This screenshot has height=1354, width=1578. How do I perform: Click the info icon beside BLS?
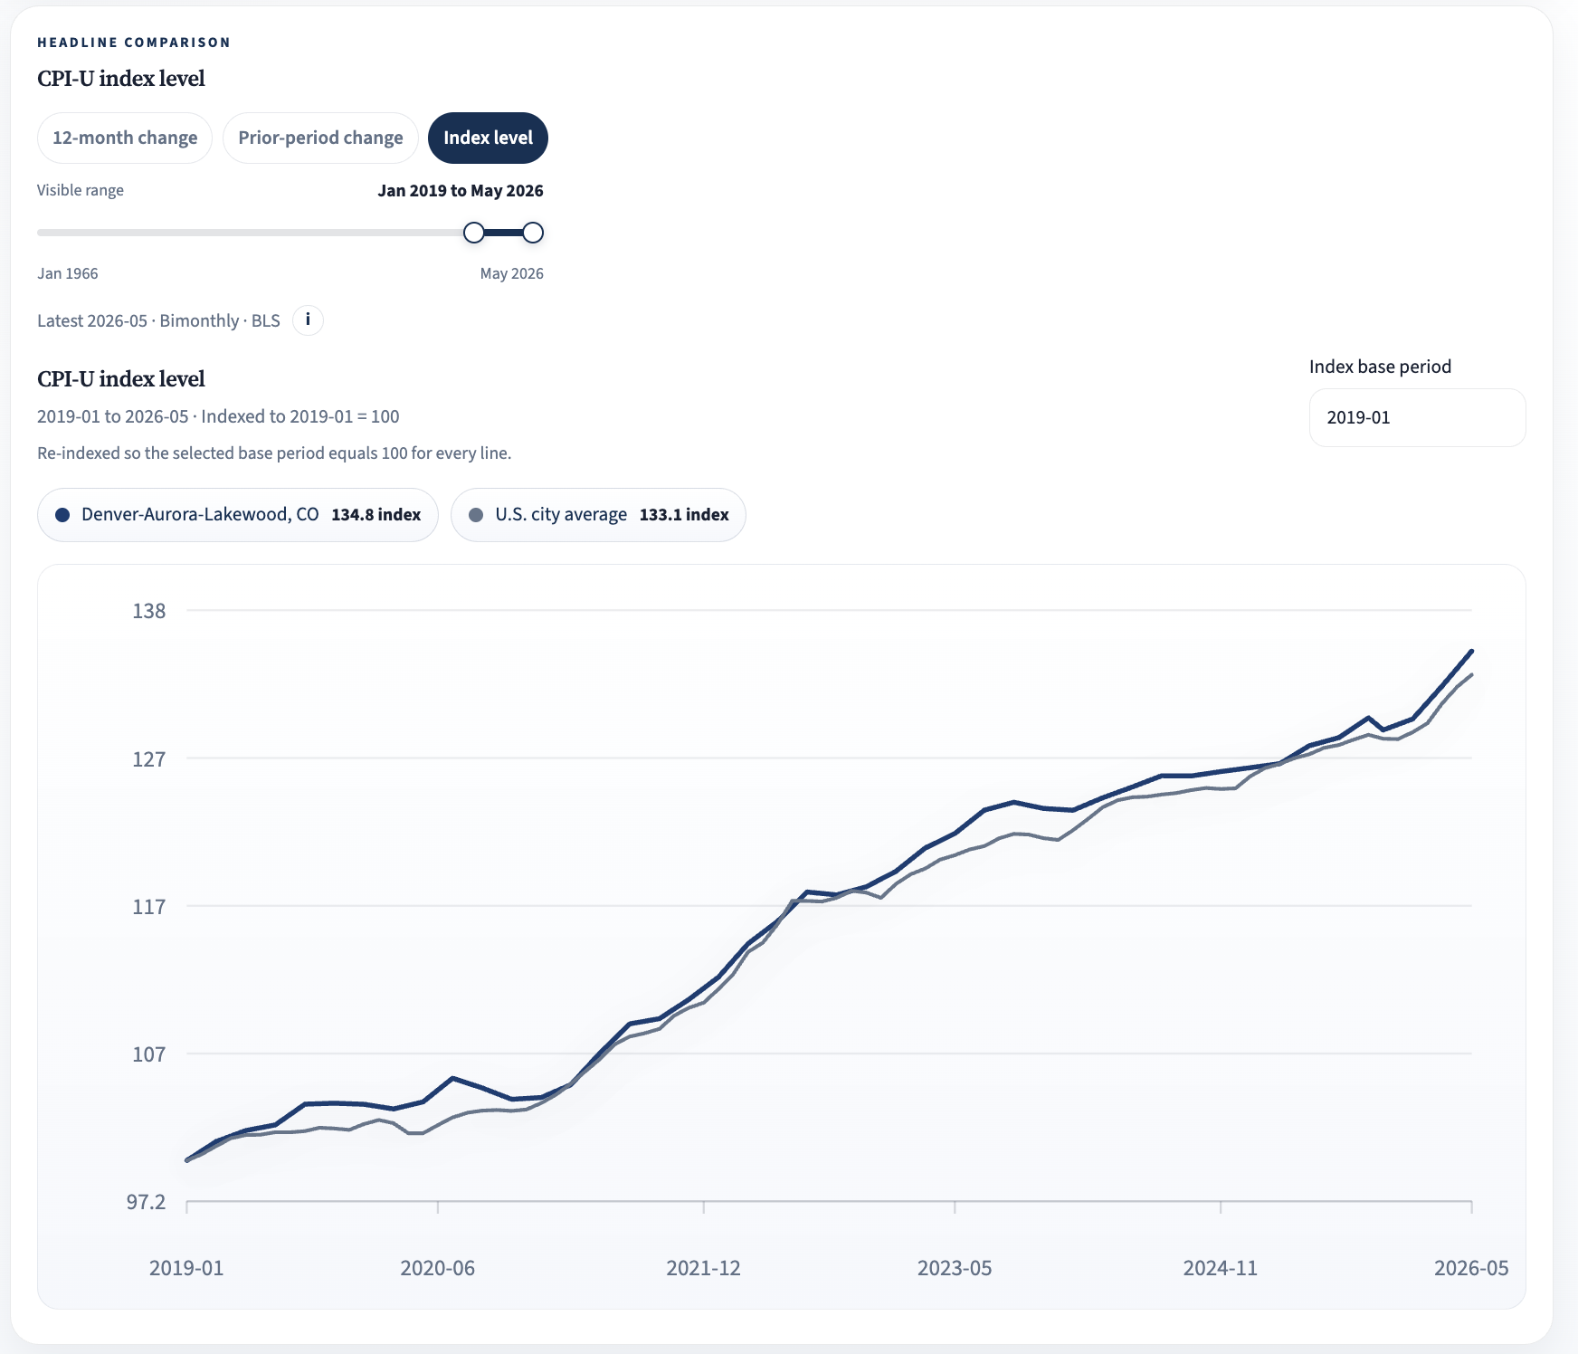coord(308,319)
